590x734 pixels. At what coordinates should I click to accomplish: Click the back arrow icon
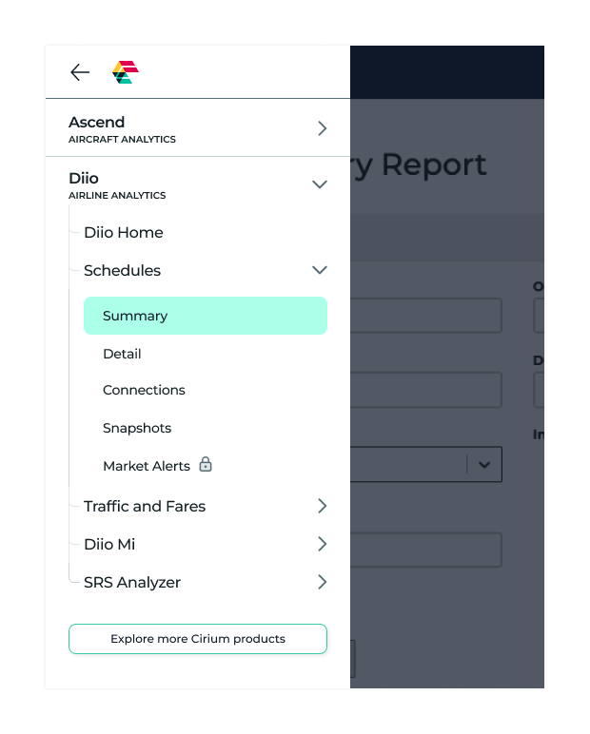pyautogui.click(x=80, y=72)
